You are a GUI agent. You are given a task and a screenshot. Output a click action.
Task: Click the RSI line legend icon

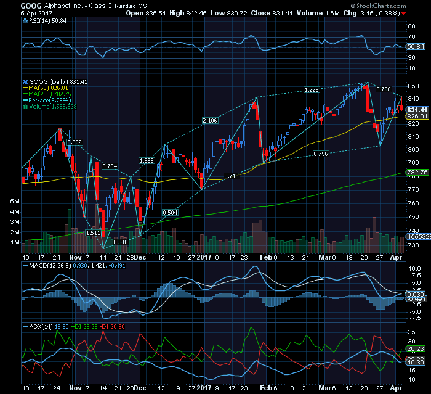(25, 20)
